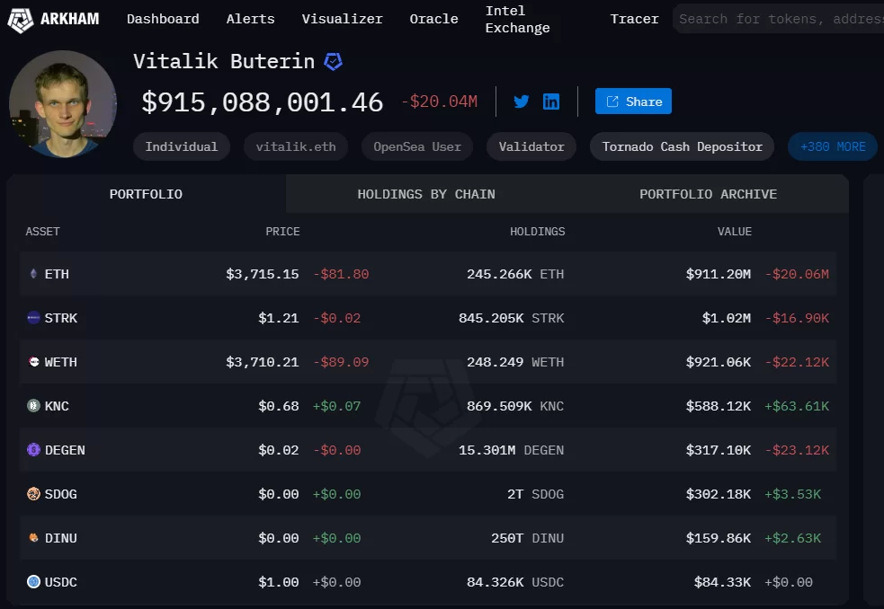Open the Dashboard menu item
The height and width of the screenshot is (609, 884).
tap(163, 19)
